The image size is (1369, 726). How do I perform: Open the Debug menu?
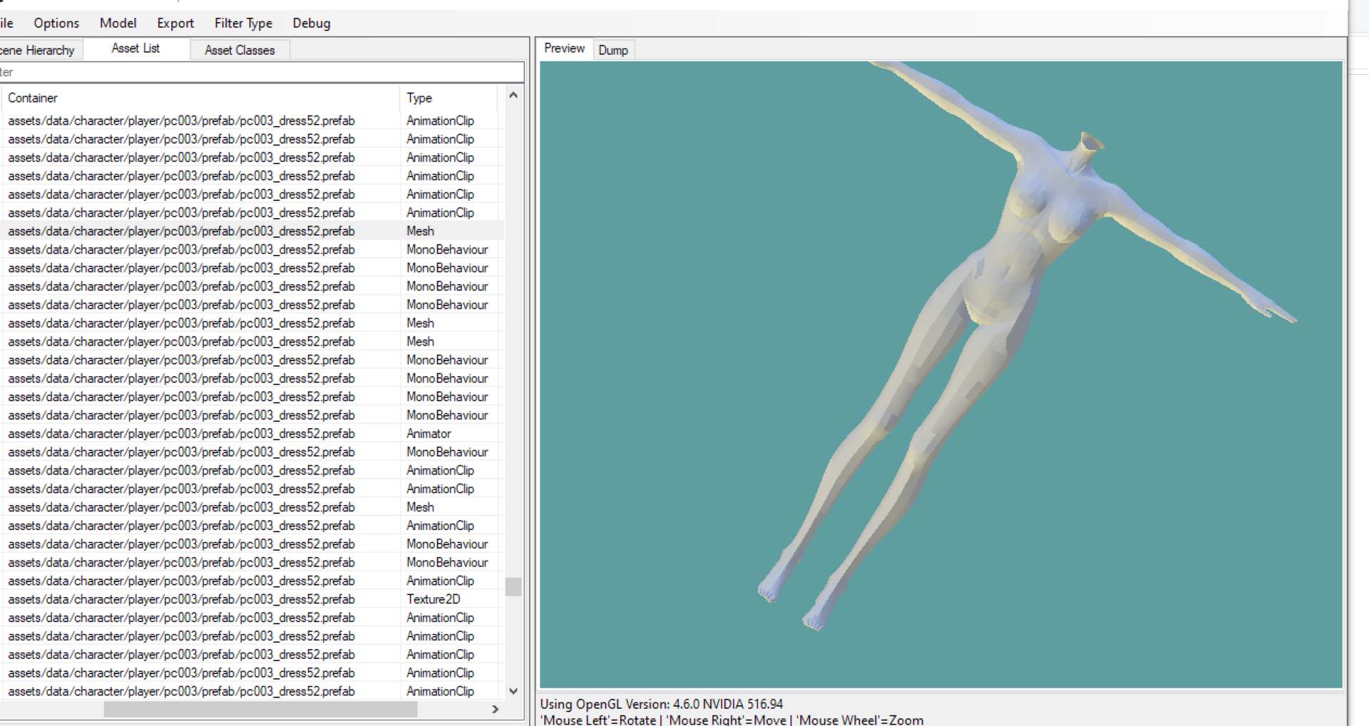coord(312,23)
